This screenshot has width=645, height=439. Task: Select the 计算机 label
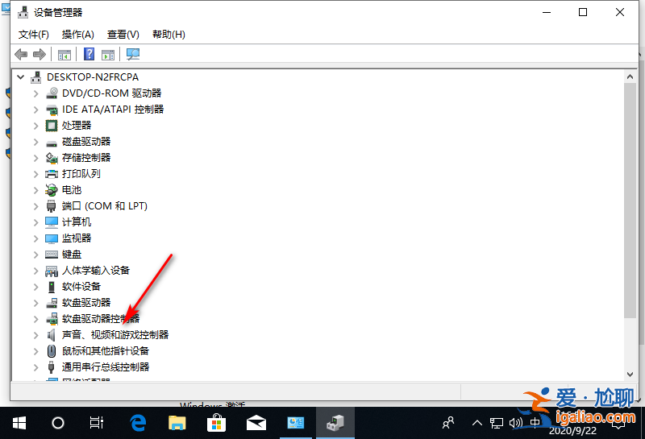pos(77,222)
